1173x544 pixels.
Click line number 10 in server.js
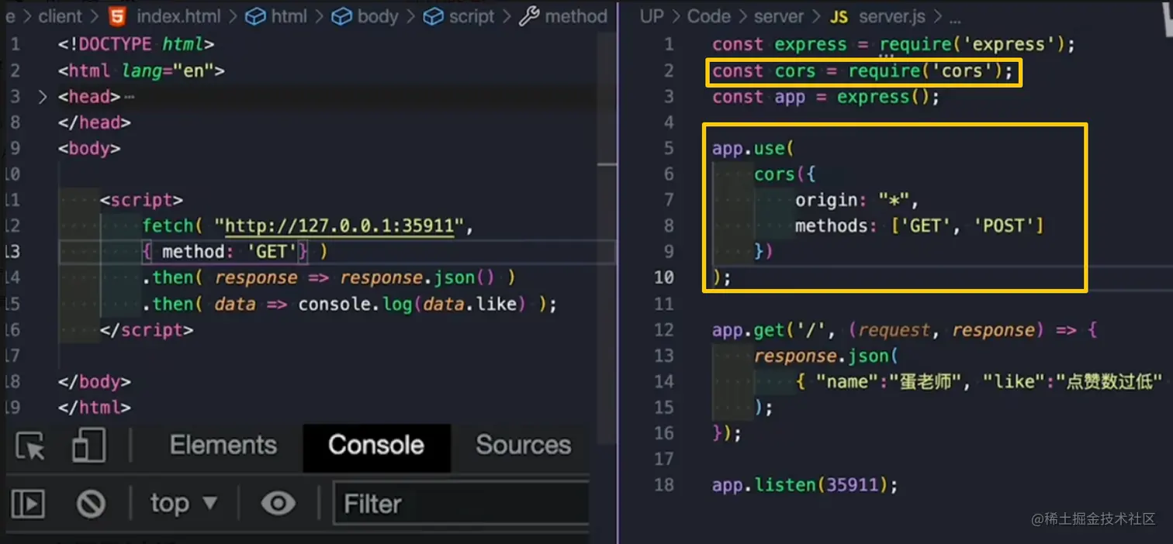pyautogui.click(x=664, y=278)
